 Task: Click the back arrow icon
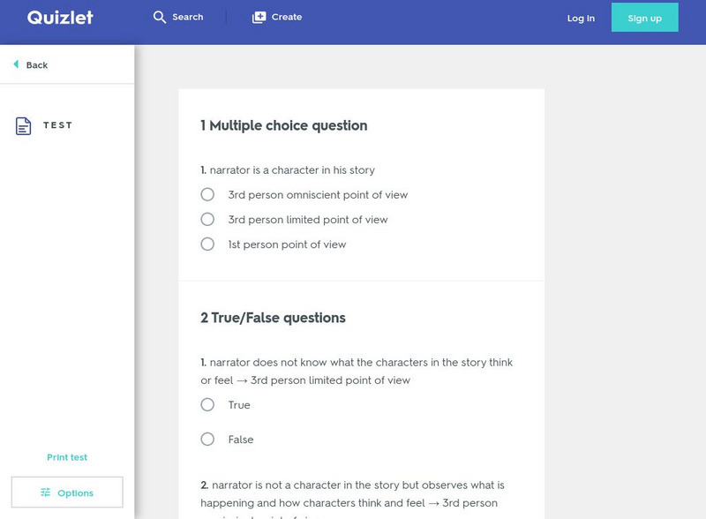tap(16, 64)
